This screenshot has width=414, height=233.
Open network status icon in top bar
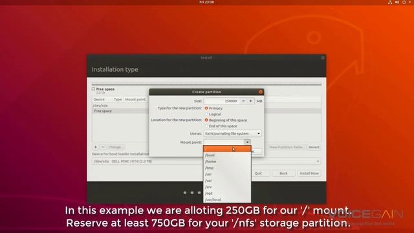pyautogui.click(x=390, y=2)
